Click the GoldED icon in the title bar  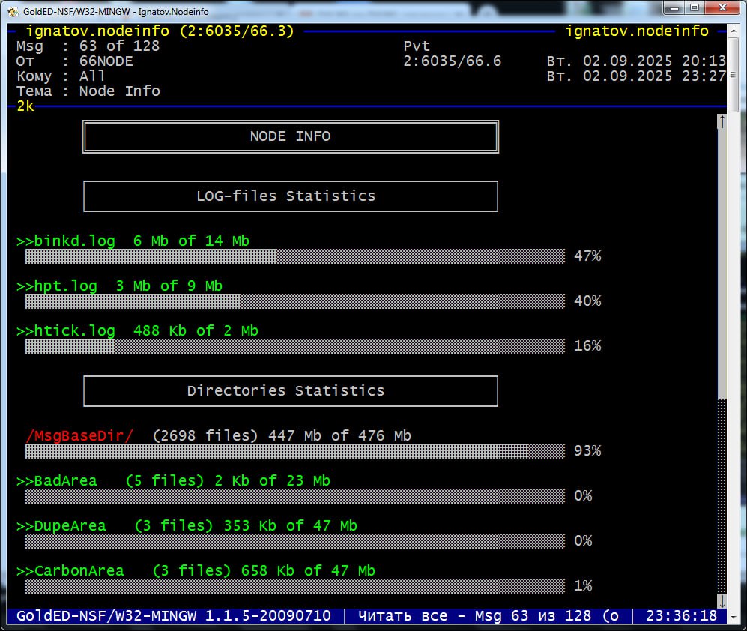[x=13, y=12]
